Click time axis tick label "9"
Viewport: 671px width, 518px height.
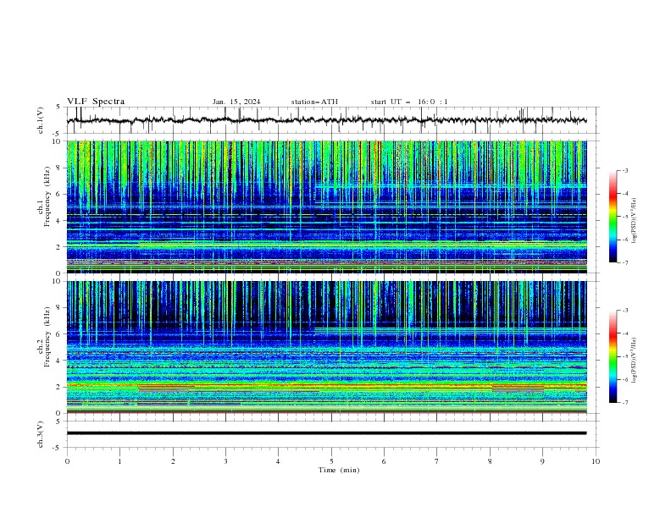coord(542,461)
